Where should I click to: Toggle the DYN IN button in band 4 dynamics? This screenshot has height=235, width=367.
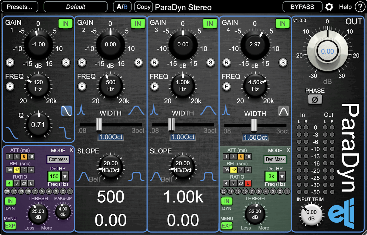227,201
